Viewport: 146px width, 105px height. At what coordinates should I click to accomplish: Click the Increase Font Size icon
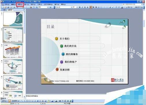point(110,7)
